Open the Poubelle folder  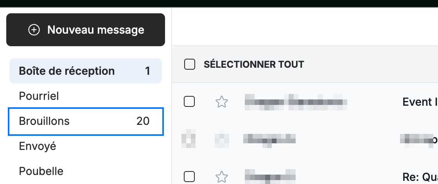[86, 171]
